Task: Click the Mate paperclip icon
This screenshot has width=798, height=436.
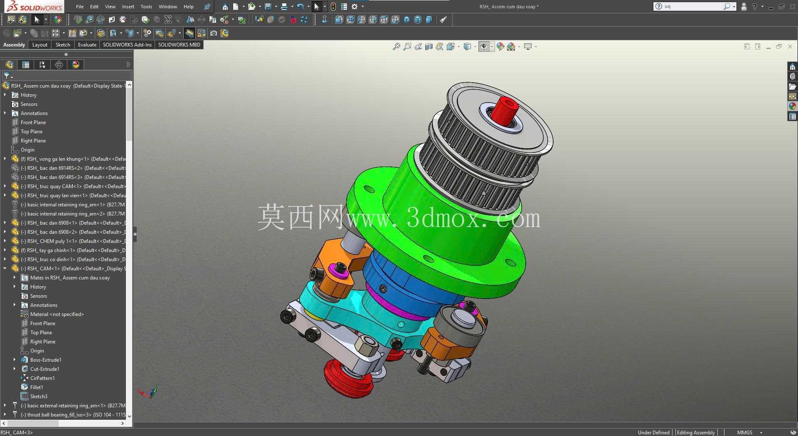Action: [34, 33]
